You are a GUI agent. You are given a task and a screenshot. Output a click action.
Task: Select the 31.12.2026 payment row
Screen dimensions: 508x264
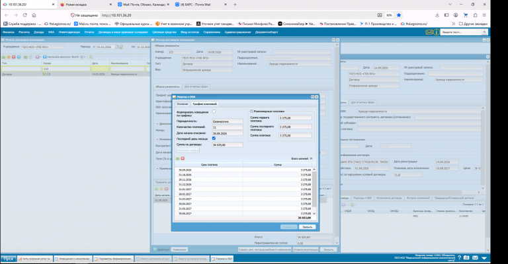[243, 184]
